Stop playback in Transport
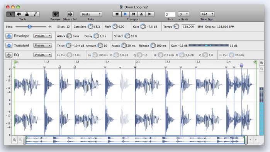 click(117, 14)
